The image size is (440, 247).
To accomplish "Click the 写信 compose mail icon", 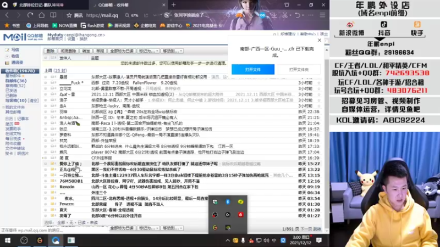I will click(x=7, y=49).
